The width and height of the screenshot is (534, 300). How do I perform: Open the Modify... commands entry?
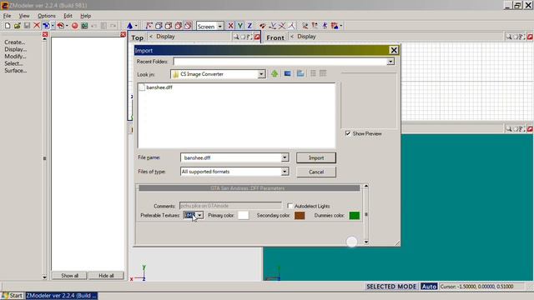pos(15,57)
